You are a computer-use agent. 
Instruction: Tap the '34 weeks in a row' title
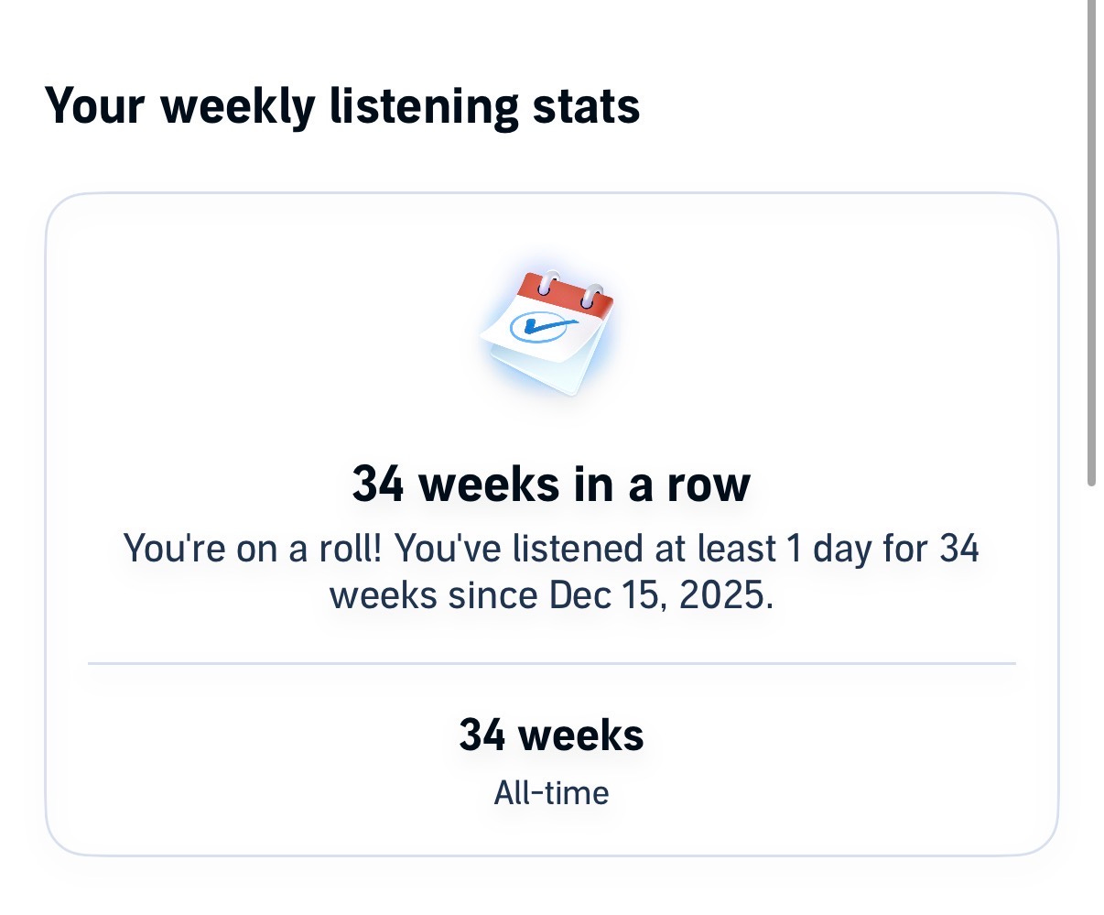click(551, 484)
